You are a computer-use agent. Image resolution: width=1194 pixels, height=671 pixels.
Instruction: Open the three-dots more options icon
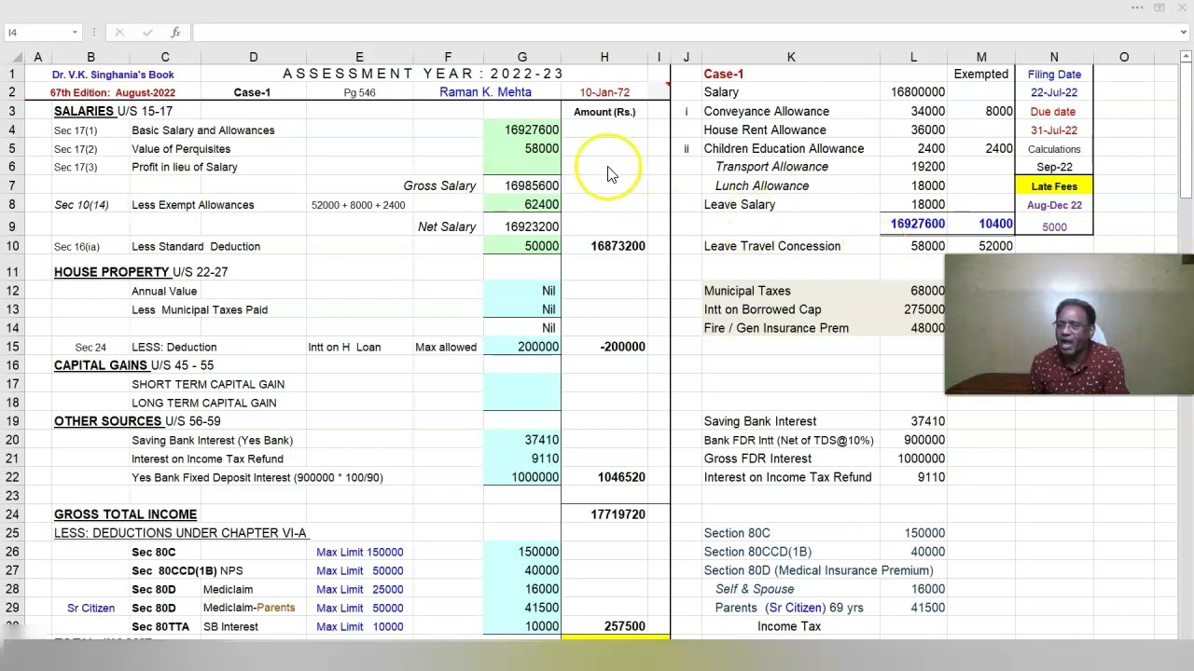tap(1137, 7)
